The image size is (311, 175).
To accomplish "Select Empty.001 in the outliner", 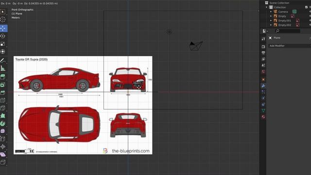I will (x=285, y=20).
